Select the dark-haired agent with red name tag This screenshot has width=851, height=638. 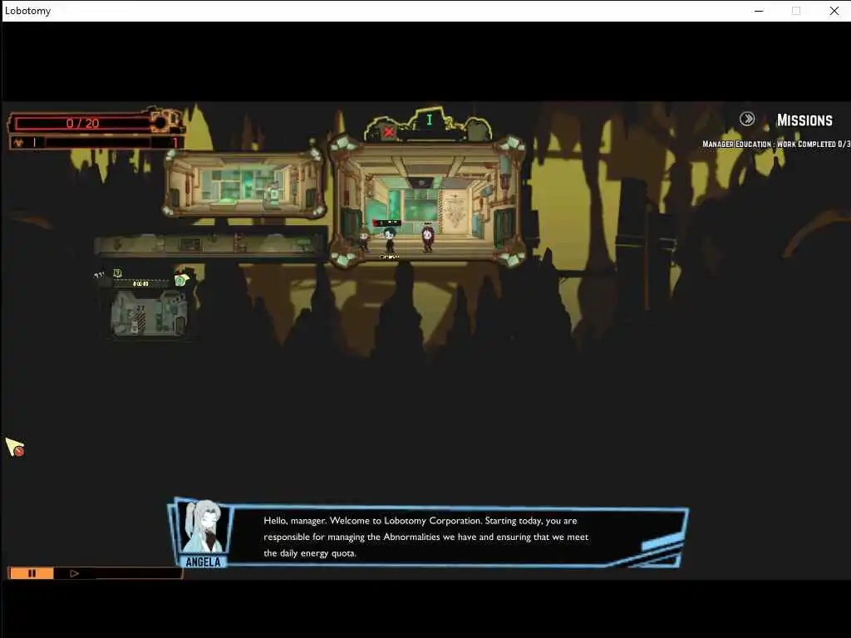[x=389, y=240]
